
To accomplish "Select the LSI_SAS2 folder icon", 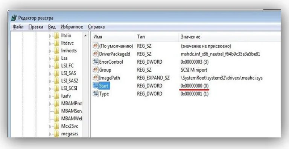I will [56, 81].
